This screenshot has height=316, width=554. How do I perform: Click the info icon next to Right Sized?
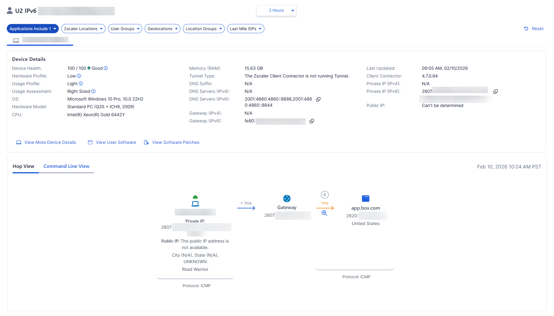click(94, 91)
